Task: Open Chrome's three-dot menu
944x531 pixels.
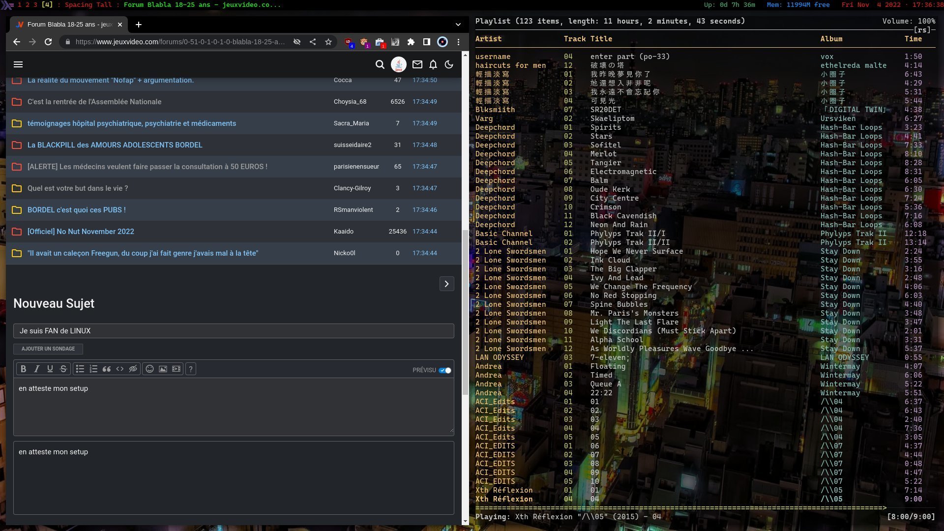Action: point(458,42)
